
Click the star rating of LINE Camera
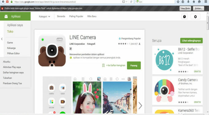point(123,44)
